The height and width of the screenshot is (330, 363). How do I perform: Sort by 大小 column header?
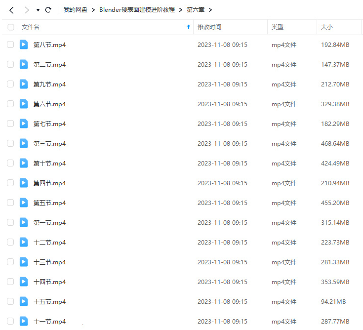click(327, 27)
